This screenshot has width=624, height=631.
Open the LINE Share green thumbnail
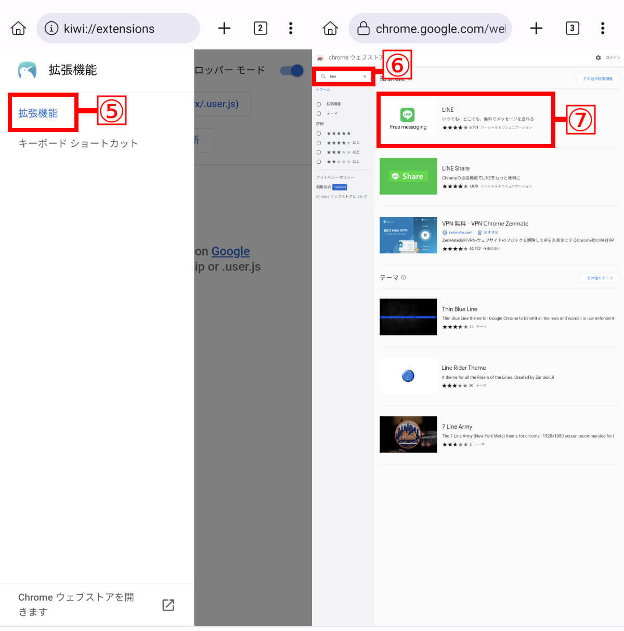coord(408,176)
